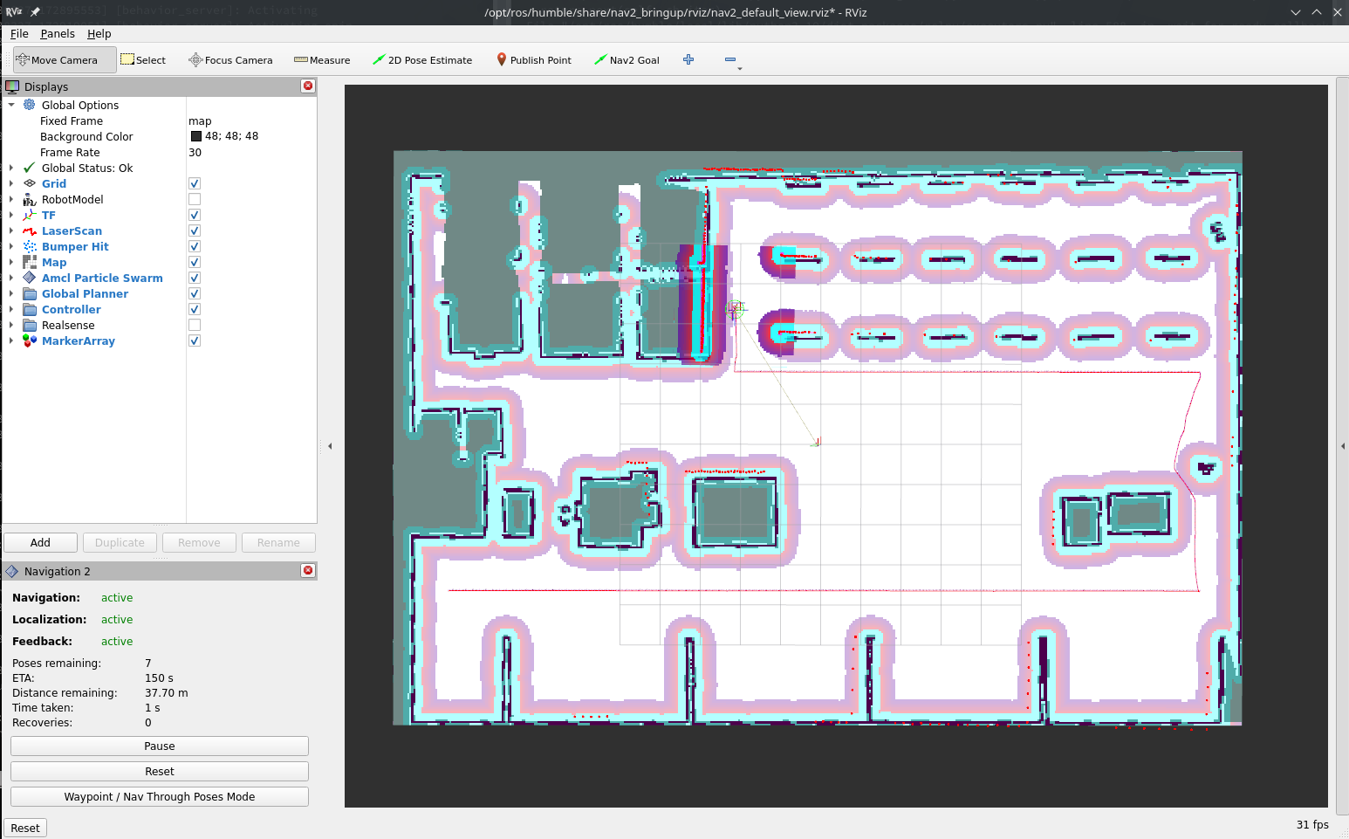Collapse the Global Options section
Viewport: 1349px width, 839px height.
tap(11, 105)
